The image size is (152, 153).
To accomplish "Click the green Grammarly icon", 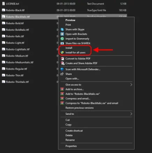I will click(62, 39).
